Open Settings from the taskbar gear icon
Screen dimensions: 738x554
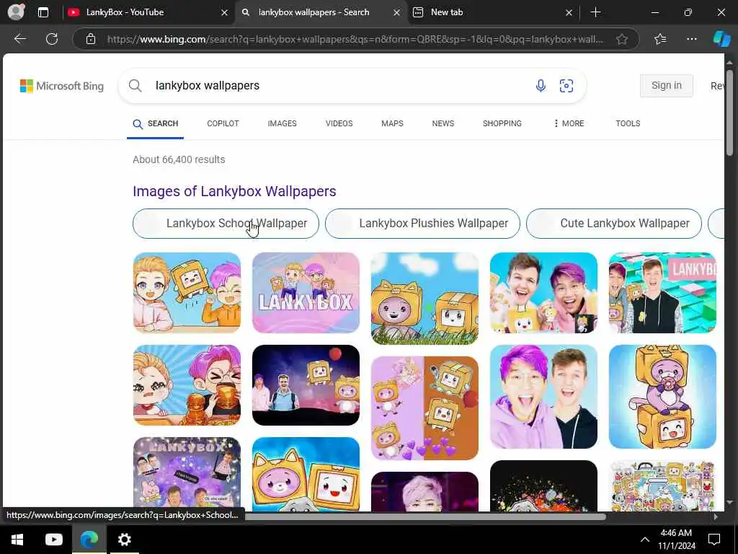coord(124,540)
